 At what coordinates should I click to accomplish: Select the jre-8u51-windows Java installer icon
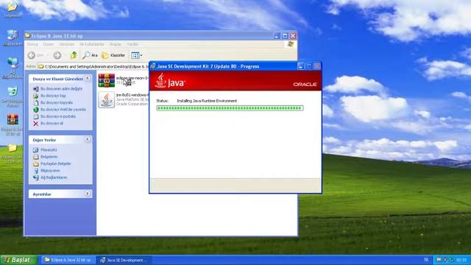(x=106, y=100)
